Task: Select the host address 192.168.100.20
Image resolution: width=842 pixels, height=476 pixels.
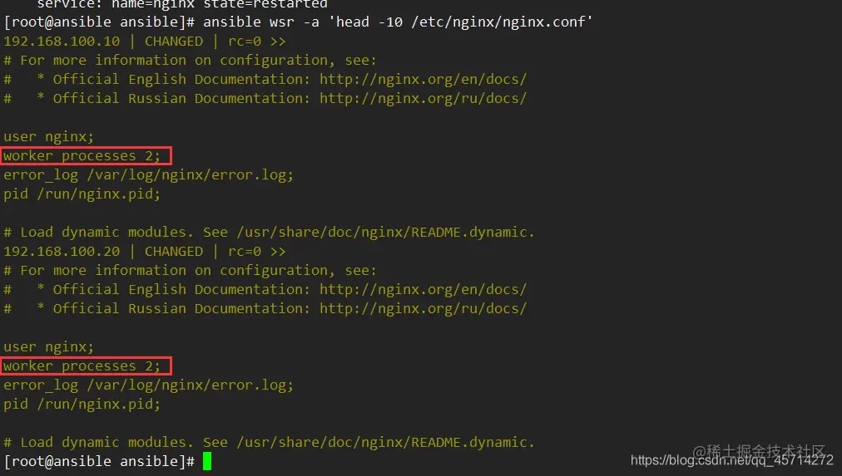Action: coord(62,252)
